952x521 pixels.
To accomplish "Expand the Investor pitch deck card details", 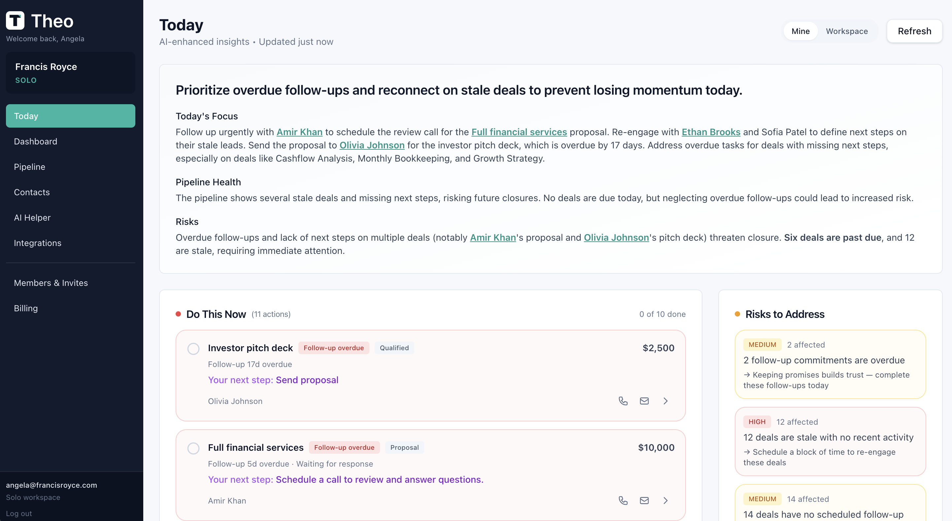I will click(665, 401).
